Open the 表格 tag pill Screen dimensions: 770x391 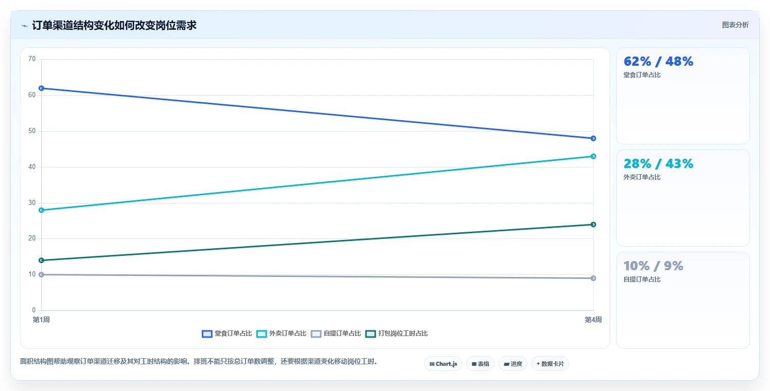coord(480,364)
